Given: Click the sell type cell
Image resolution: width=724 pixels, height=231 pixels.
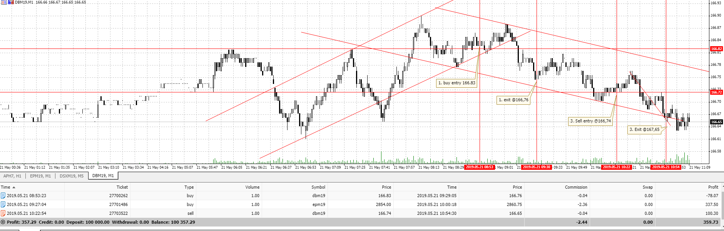Looking at the screenshot, I should point(191,213).
